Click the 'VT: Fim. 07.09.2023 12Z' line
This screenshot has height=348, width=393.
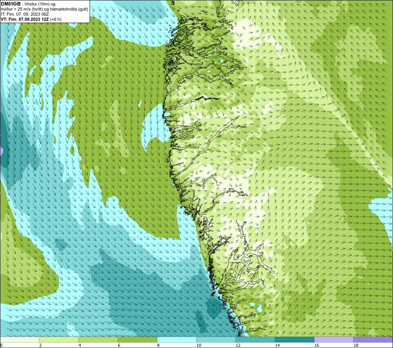[25, 19]
